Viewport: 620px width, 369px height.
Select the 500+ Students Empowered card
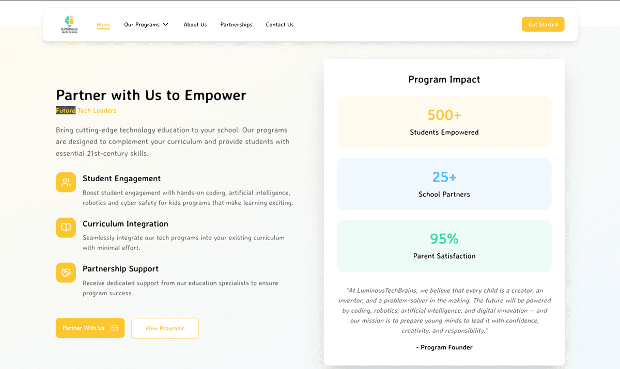click(444, 122)
